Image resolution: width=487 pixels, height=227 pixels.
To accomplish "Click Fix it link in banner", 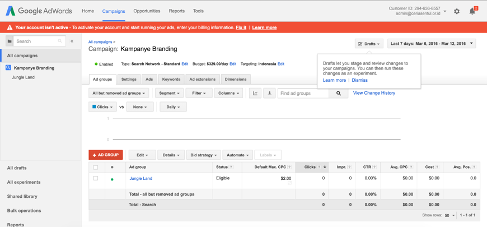I will [x=241, y=27].
